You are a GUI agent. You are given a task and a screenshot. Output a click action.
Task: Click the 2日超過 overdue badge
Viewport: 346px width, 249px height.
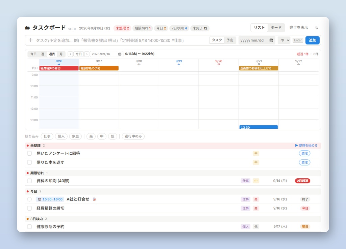click(302, 181)
